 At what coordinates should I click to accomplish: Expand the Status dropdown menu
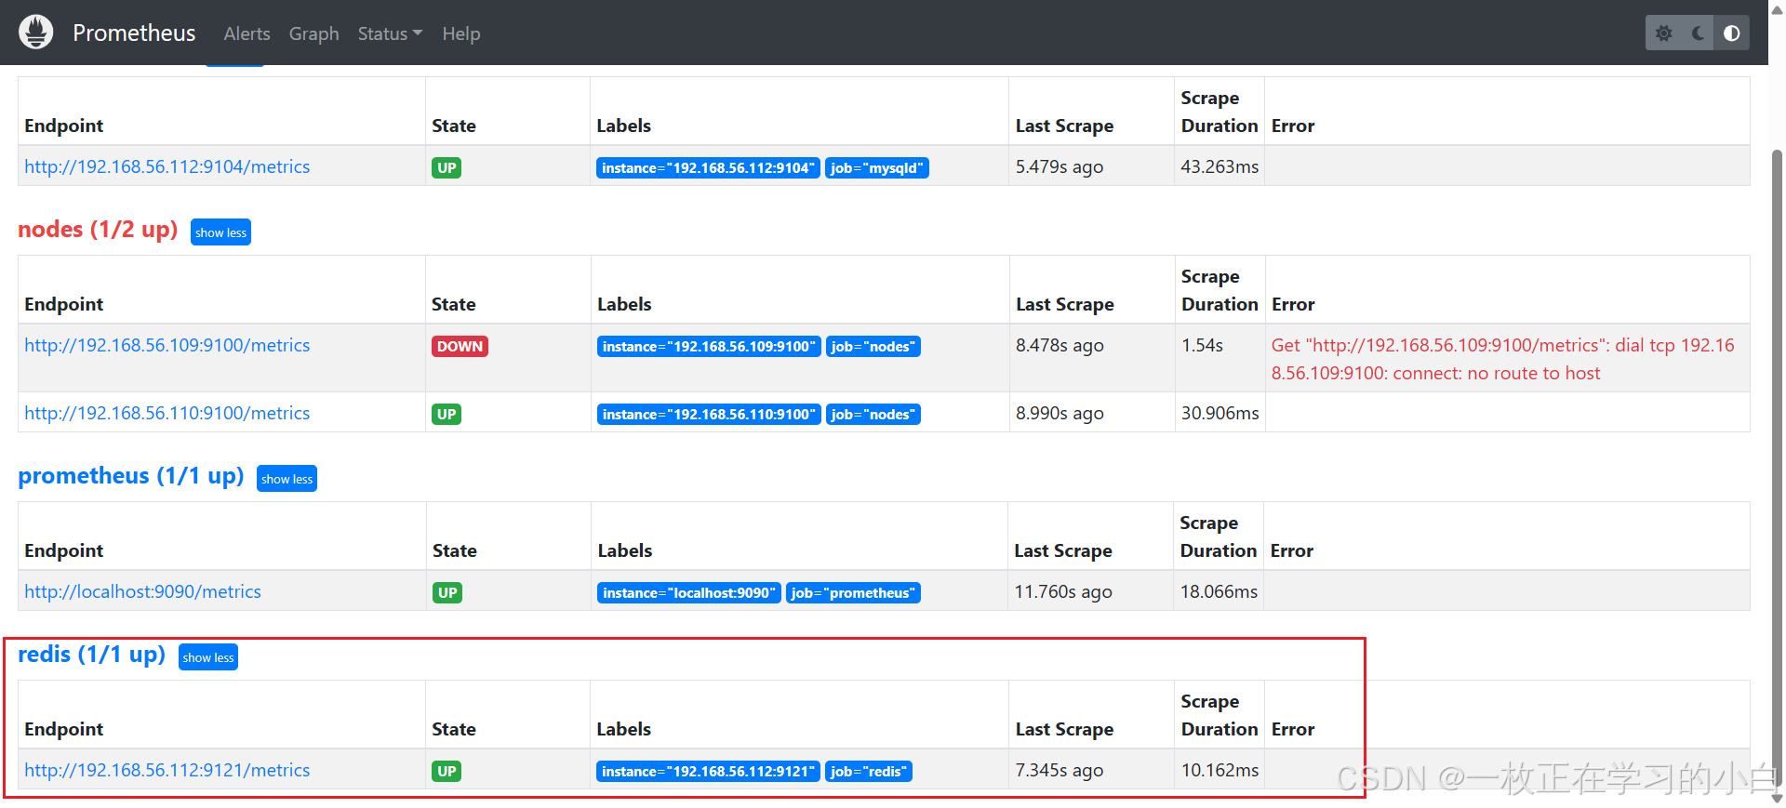pyautogui.click(x=390, y=33)
